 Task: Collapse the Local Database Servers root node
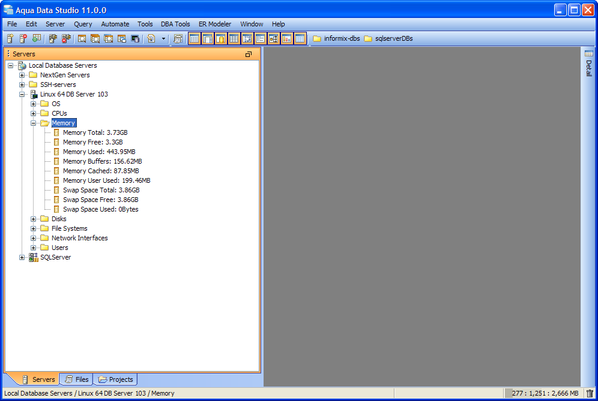point(10,65)
